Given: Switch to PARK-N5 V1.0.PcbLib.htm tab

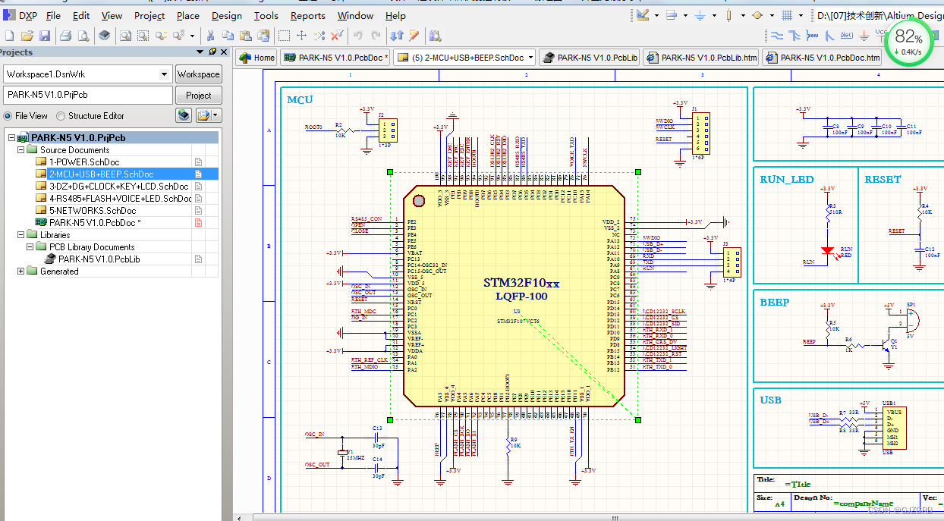Looking at the screenshot, I should (x=700, y=58).
